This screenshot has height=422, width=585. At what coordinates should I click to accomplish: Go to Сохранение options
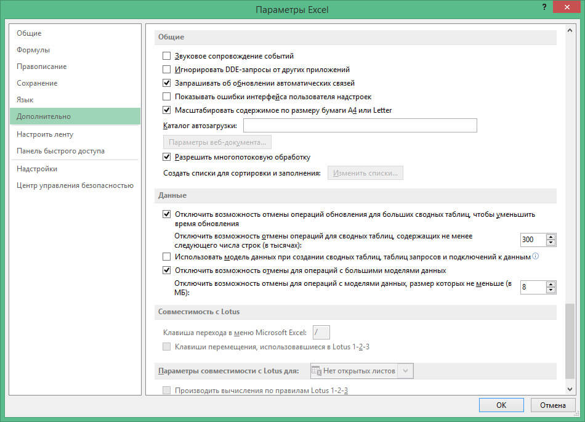click(x=75, y=83)
